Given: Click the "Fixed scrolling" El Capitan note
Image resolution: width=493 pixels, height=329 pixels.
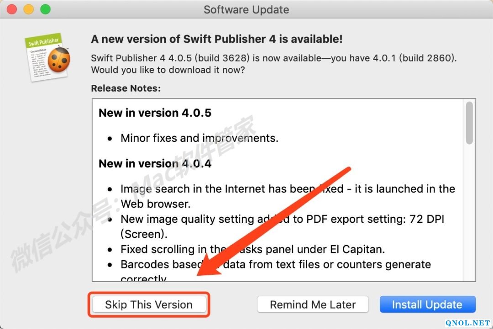Looking at the screenshot, I should (x=252, y=249).
